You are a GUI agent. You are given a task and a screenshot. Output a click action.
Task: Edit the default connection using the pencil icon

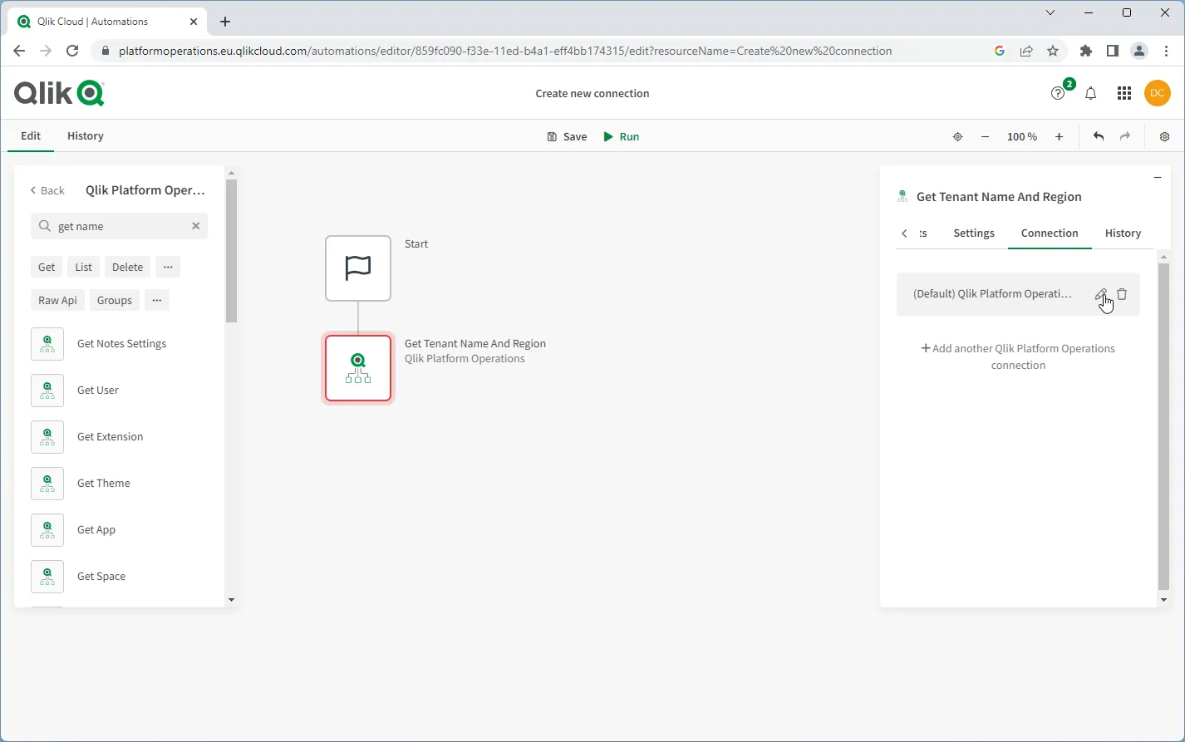click(1100, 294)
